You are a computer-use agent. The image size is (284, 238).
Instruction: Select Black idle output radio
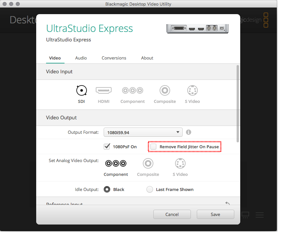point(107,189)
